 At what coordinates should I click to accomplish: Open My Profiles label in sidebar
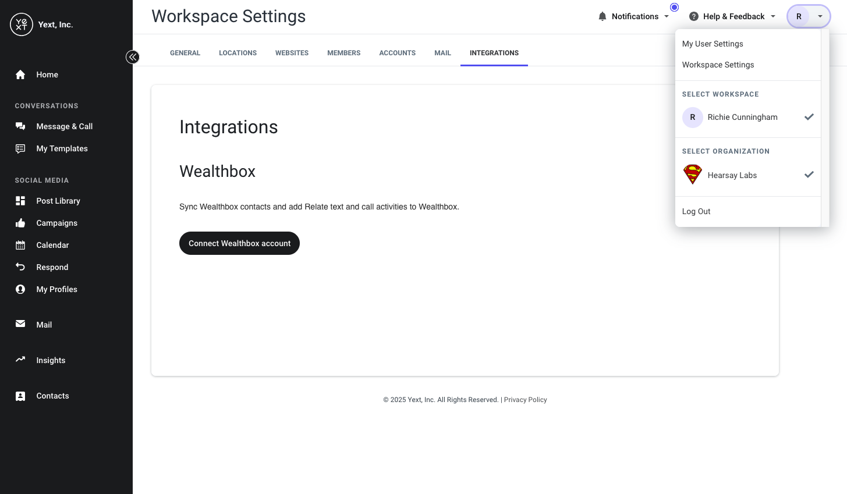[56, 289]
